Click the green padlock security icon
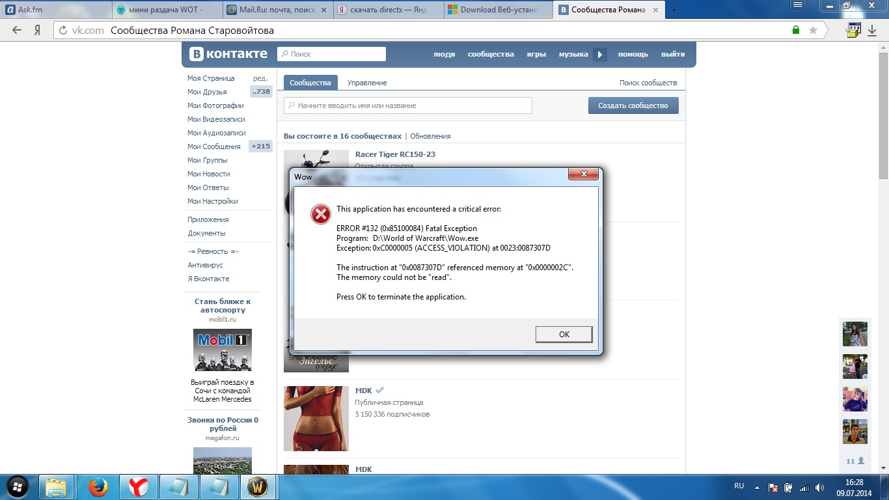This screenshot has width=889, height=500. [x=795, y=30]
